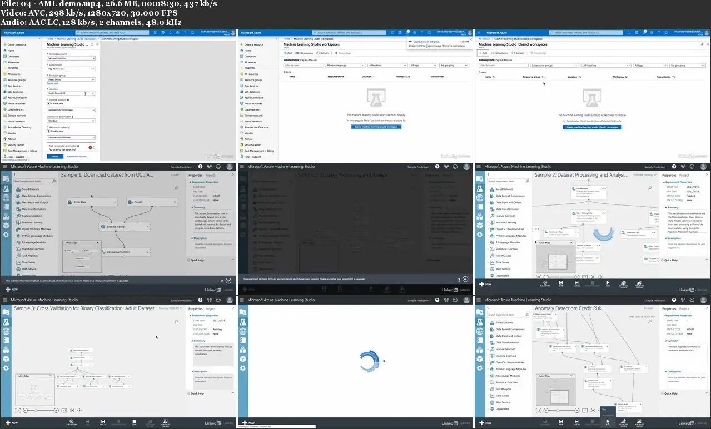Open Location dropdown showing South Central US

pos(71,93)
